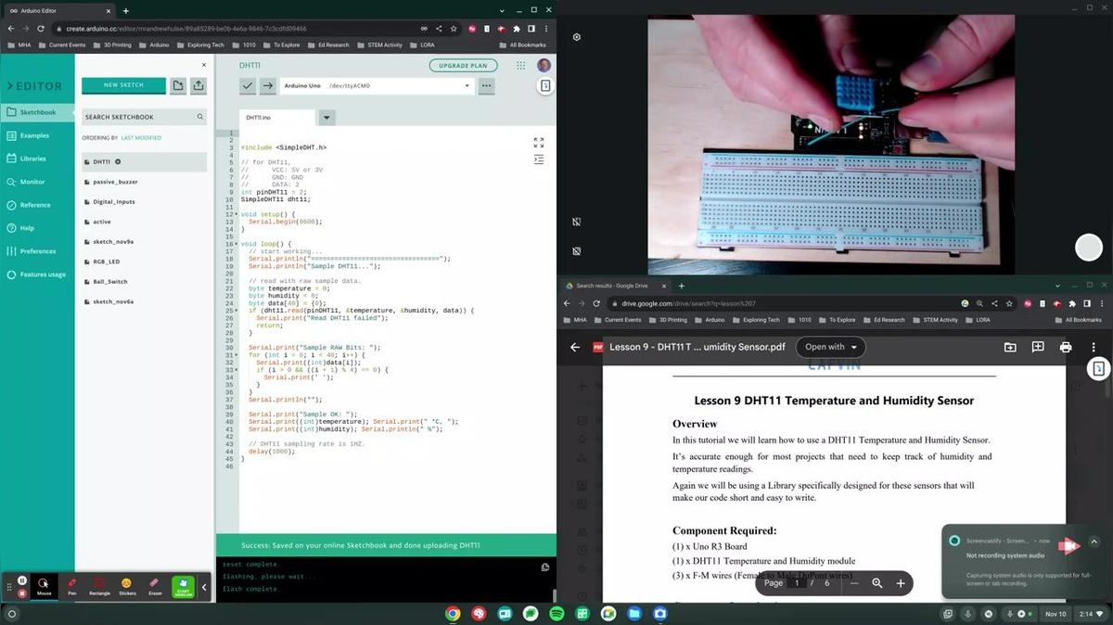Click the Arduino apps grid icon
1113x625 pixels.
pos(520,66)
